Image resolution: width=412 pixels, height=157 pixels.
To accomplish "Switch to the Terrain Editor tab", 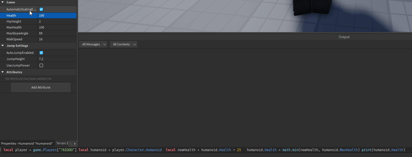I will pos(62,143).
